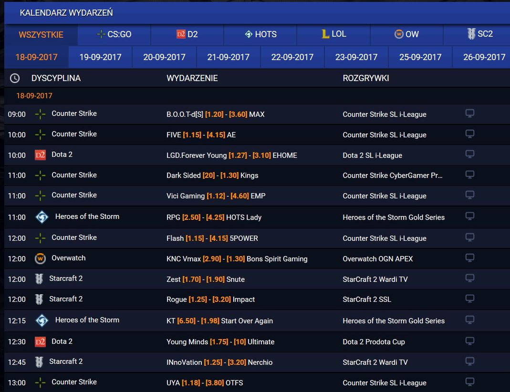Open the stream monitor icon for B.O.O.T-d[S] vs MAX
The image size is (510, 392).
469,113
